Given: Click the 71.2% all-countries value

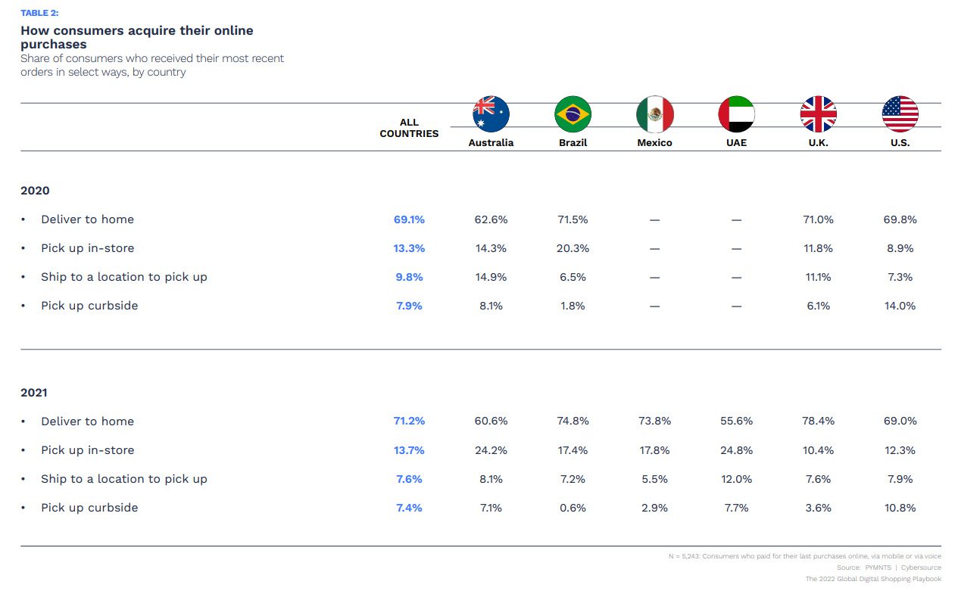Looking at the screenshot, I should tap(409, 421).
